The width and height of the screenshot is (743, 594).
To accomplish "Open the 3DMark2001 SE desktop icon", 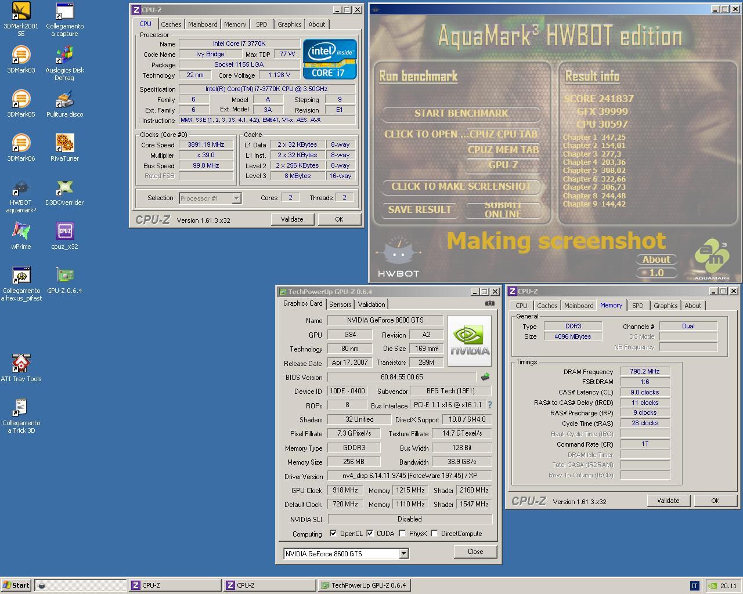I will (21, 20).
